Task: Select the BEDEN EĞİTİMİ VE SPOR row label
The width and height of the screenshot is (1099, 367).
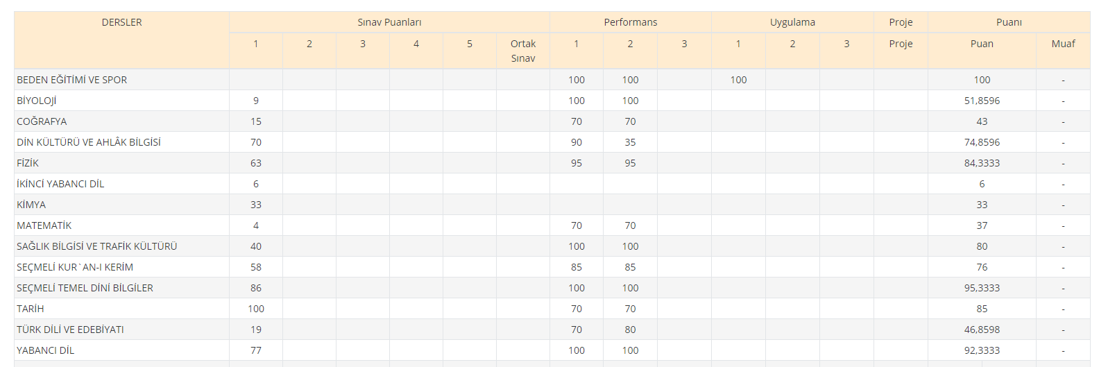Action: coord(72,80)
